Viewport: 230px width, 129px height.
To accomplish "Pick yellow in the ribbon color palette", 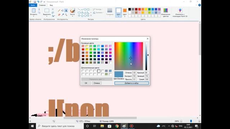I will point(146,9).
